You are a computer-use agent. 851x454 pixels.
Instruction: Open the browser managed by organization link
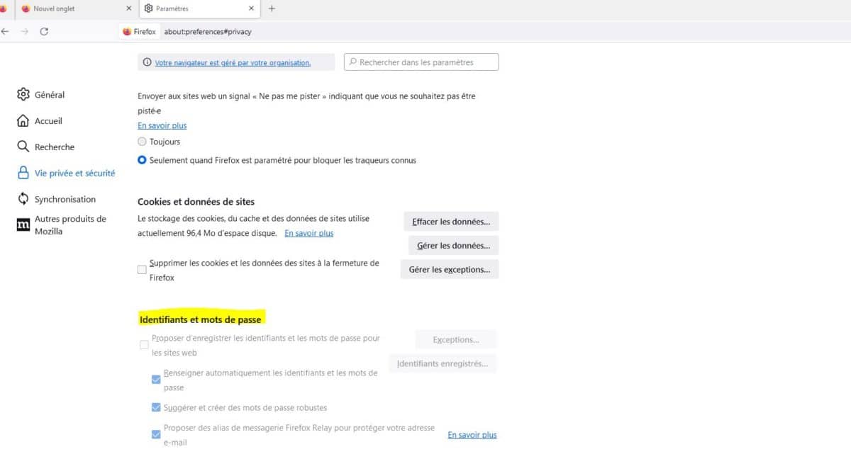click(233, 62)
